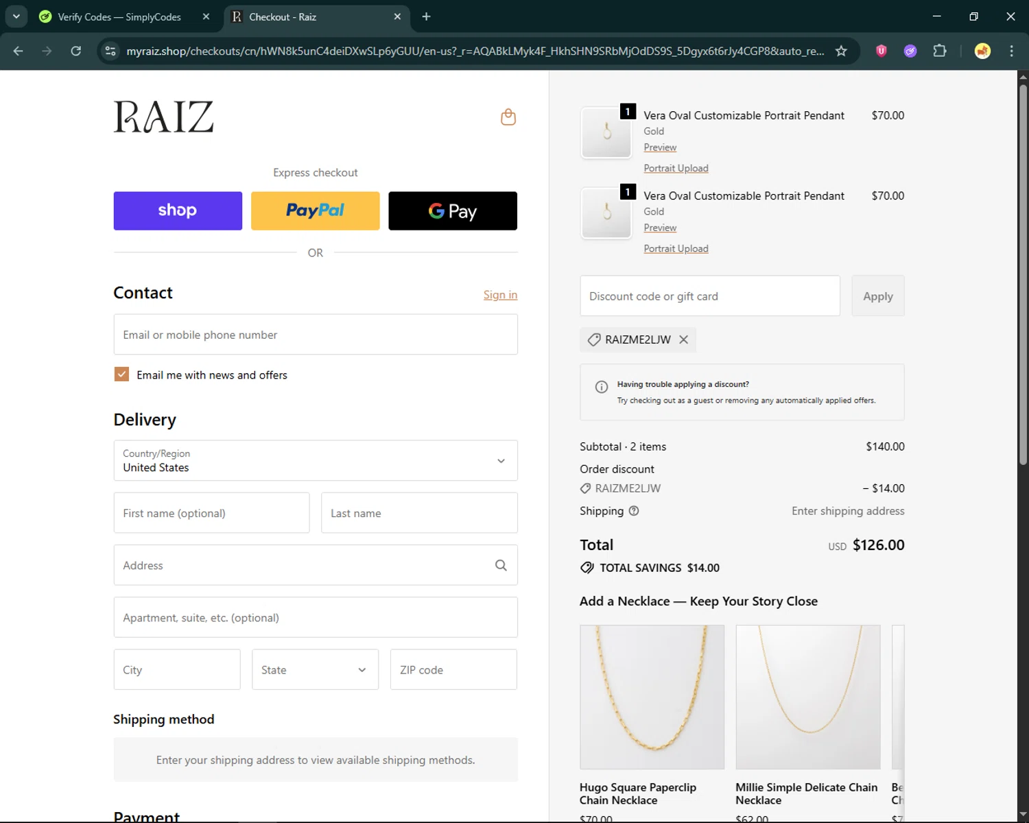Image resolution: width=1029 pixels, height=823 pixels.
Task: Focus the Apartment, suite, etc. field
Action: tap(316, 617)
